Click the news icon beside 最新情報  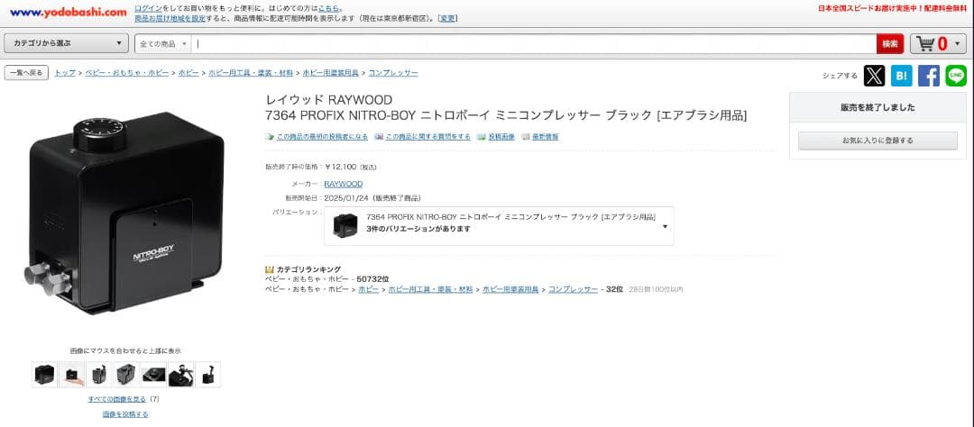[x=526, y=137]
